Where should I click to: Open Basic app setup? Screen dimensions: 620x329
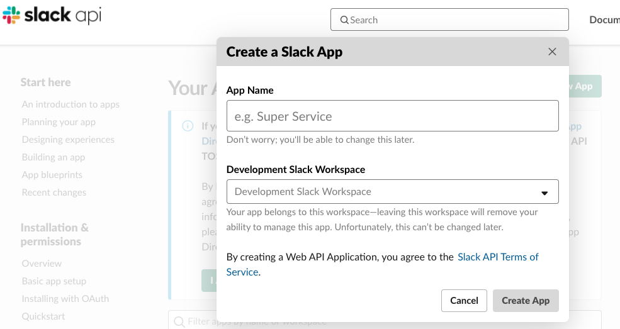coord(54,281)
